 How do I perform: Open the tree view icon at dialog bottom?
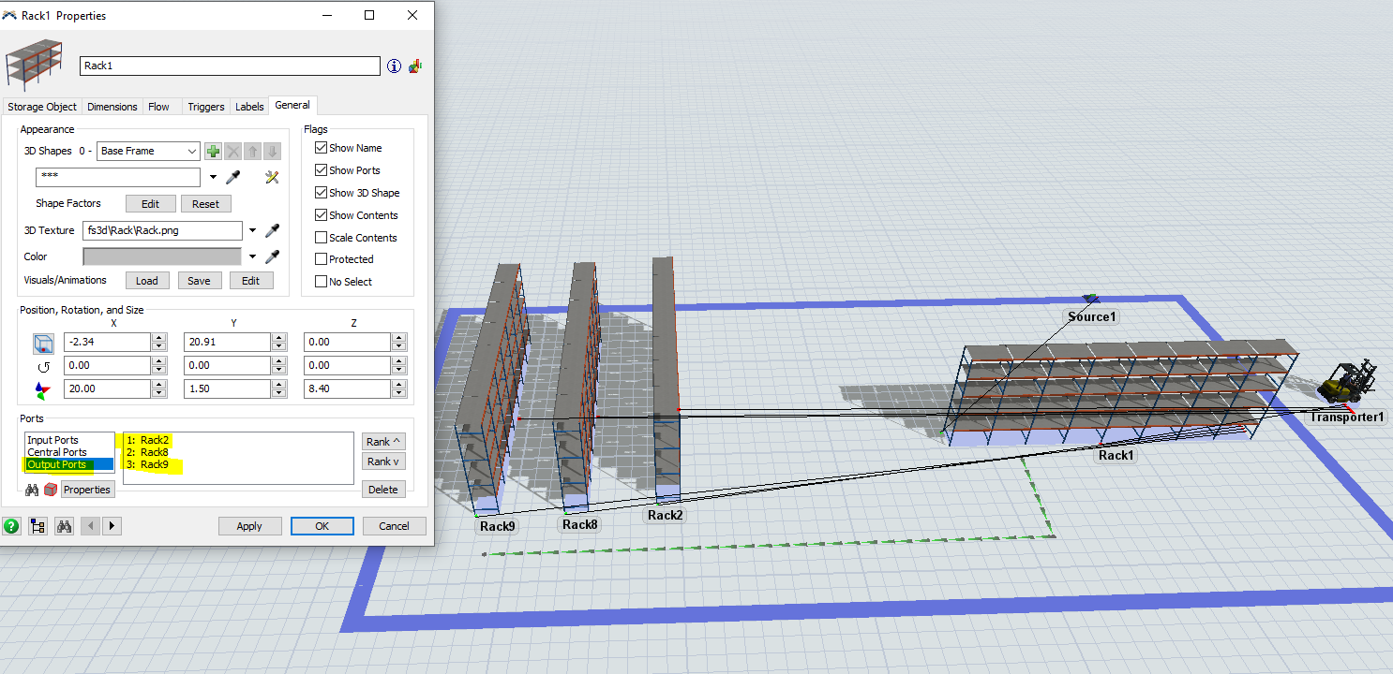(37, 526)
